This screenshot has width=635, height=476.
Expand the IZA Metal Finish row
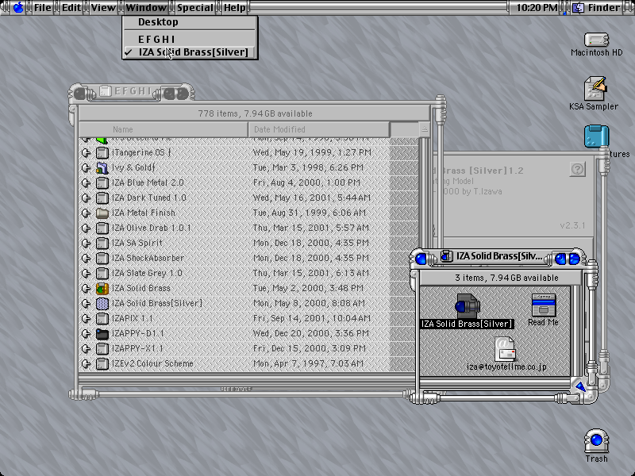[86, 213]
